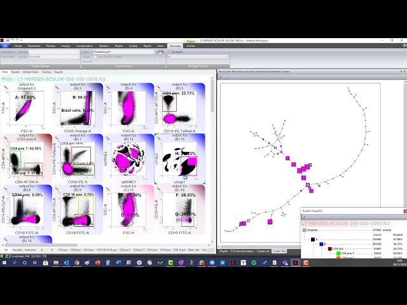Click the "LT-MERGED-8COLOR-200-500-1000.fcs" title in Results Hierarchy
This screenshot has width=407, height=305.
click(x=345, y=223)
